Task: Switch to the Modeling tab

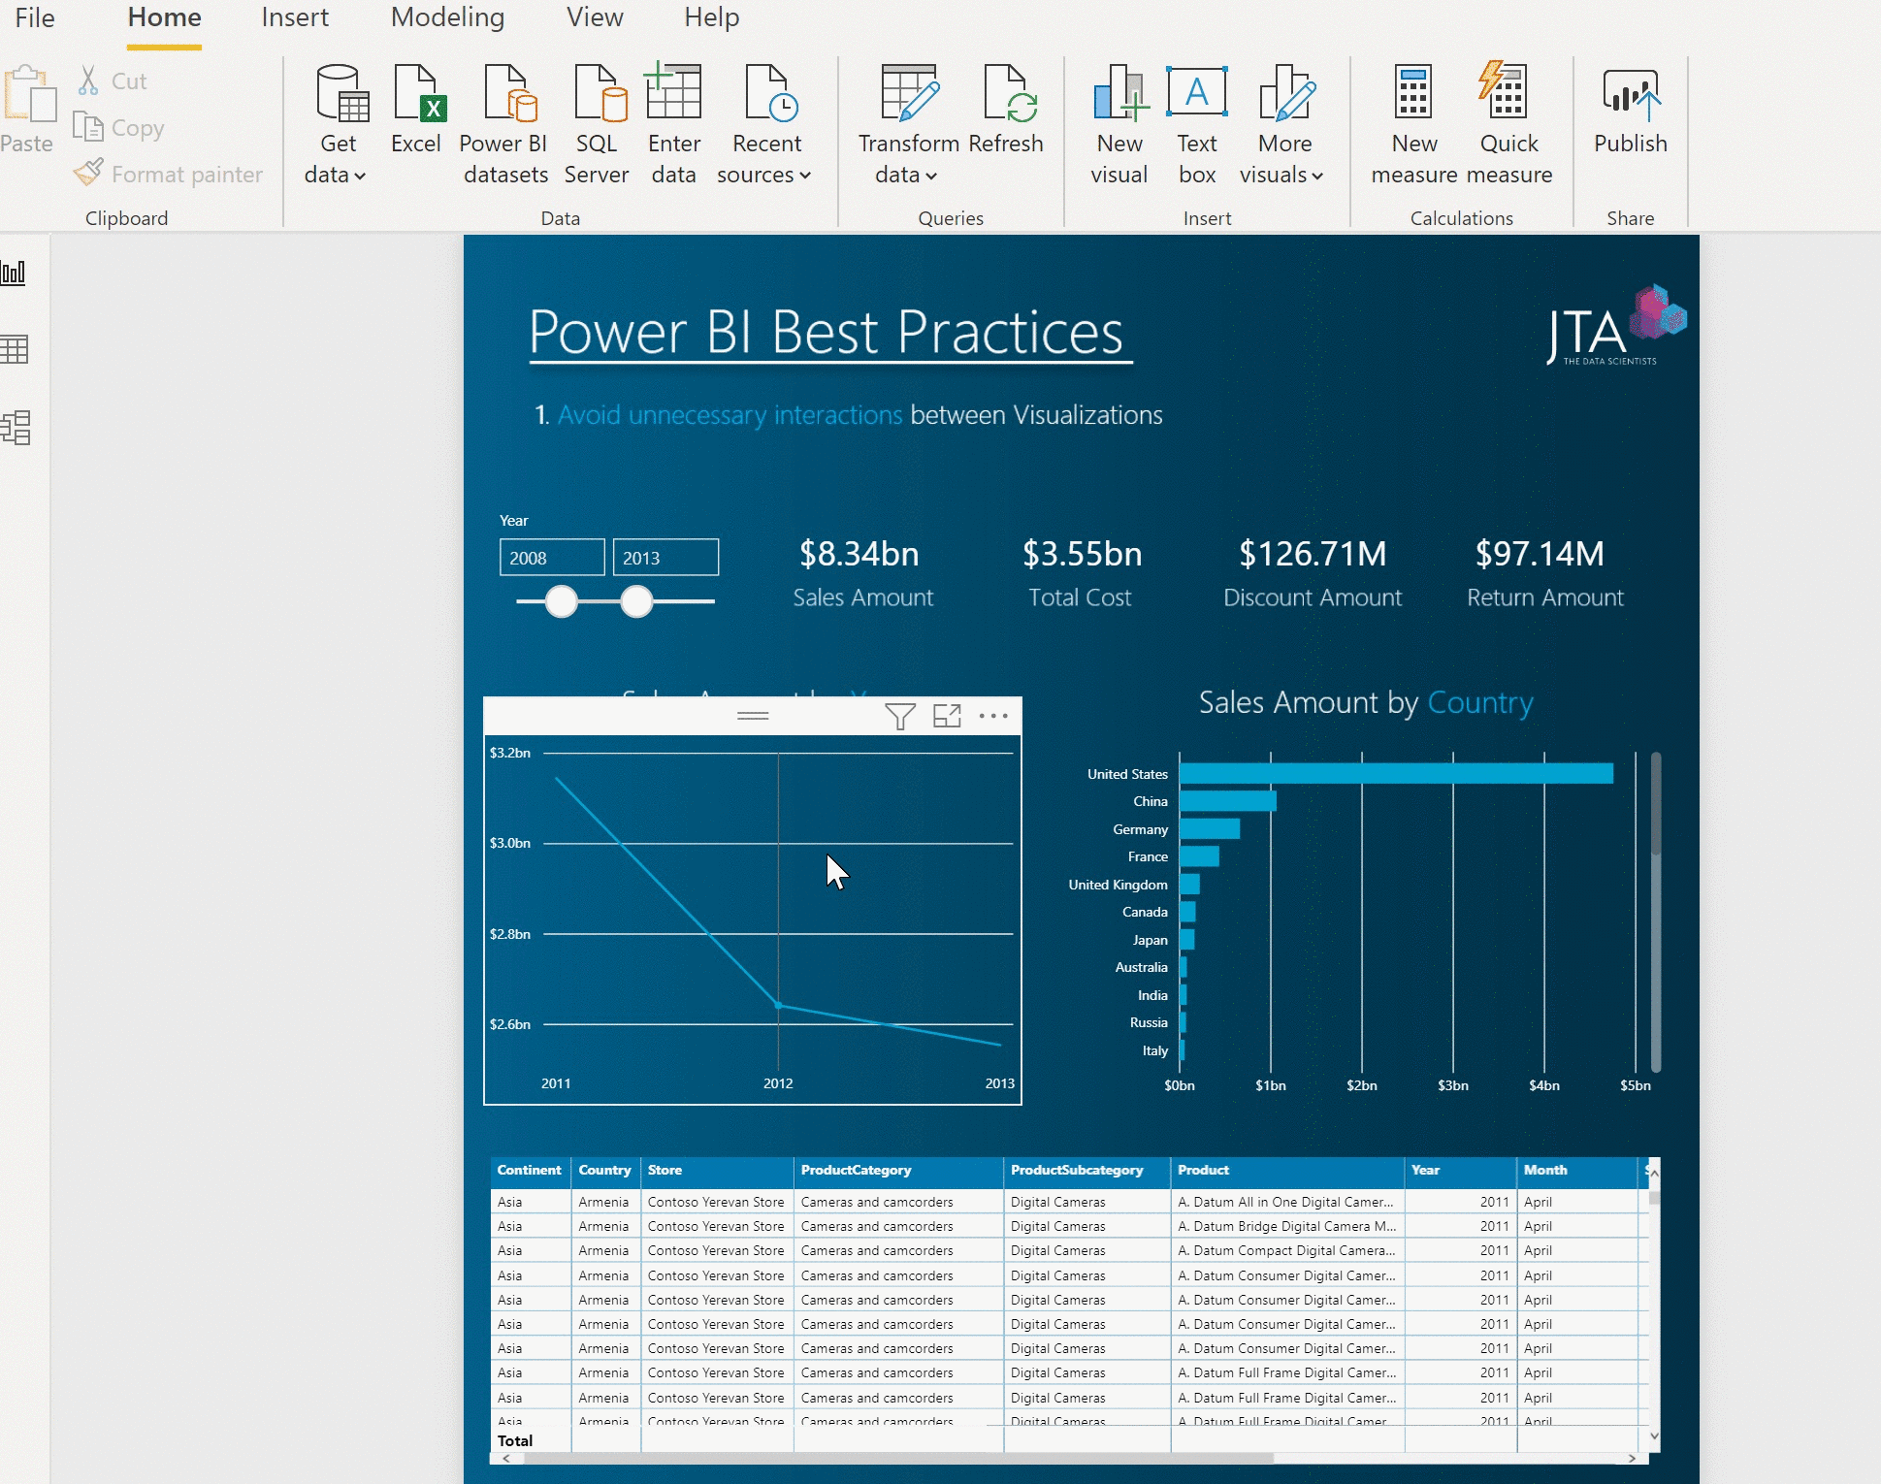Action: (x=448, y=17)
